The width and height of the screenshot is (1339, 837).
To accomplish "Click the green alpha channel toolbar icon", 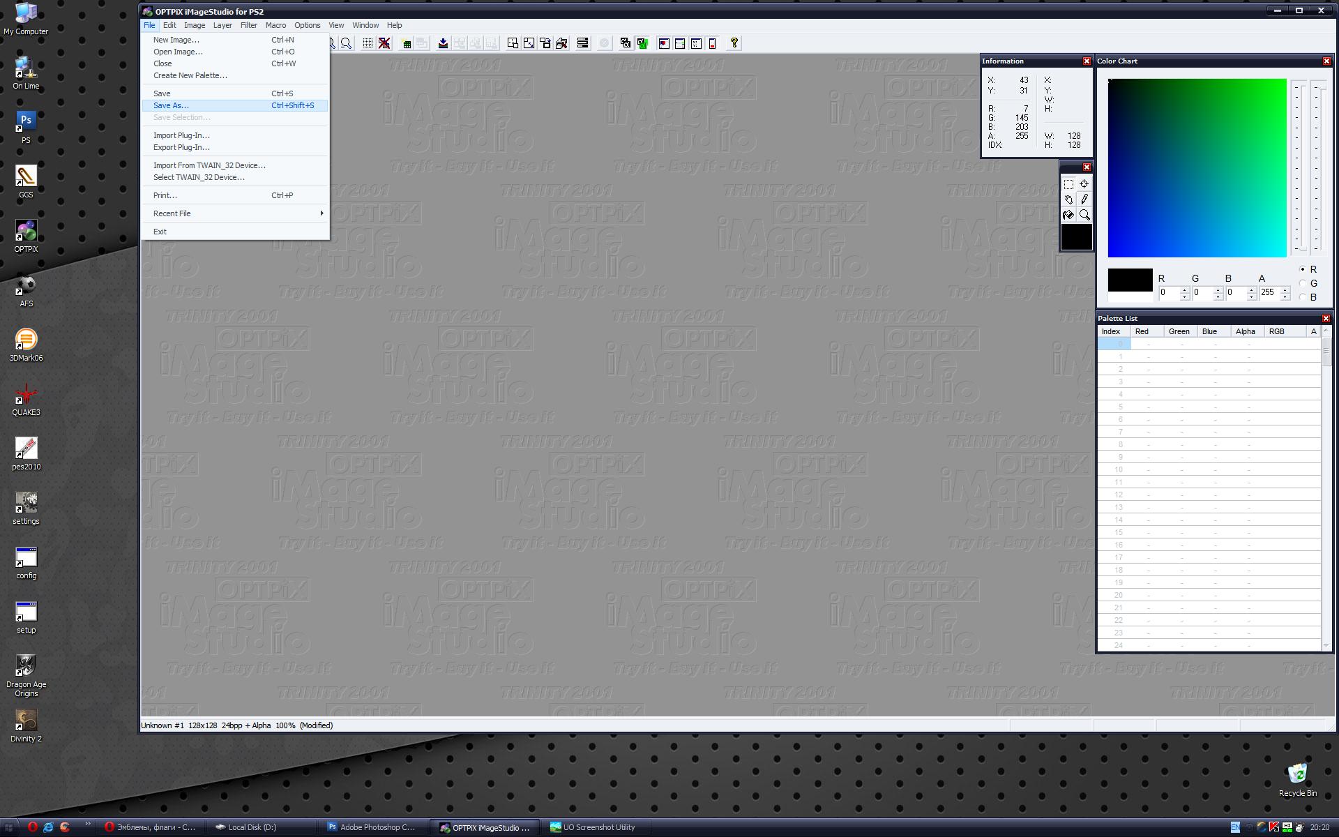I will pos(642,43).
